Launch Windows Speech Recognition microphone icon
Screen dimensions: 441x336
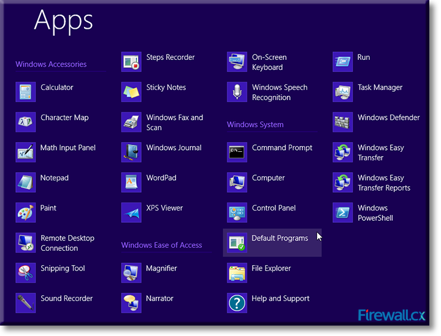pyautogui.click(x=237, y=92)
